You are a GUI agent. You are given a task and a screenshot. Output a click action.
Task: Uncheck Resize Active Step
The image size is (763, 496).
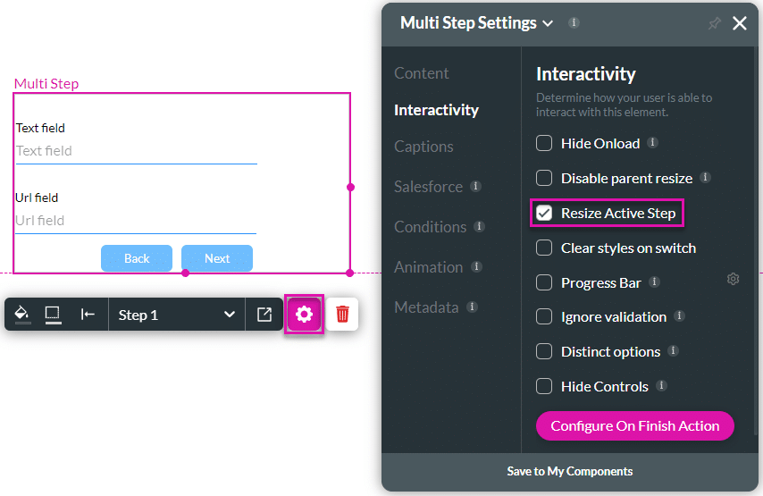click(x=544, y=213)
